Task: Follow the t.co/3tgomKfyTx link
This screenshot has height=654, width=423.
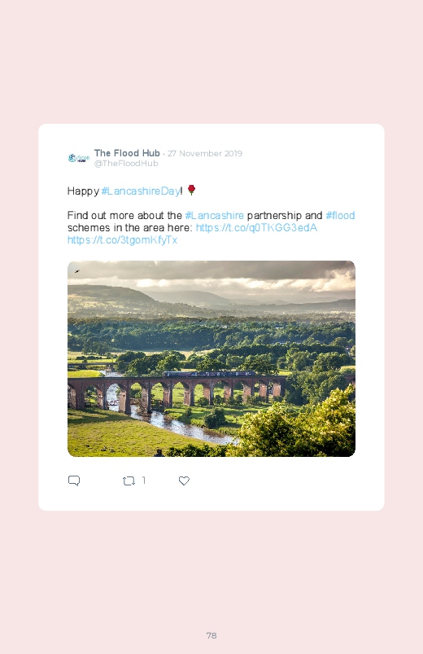Action: 122,239
